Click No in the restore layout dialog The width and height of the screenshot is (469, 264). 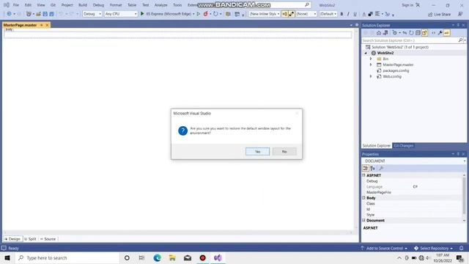(x=284, y=152)
